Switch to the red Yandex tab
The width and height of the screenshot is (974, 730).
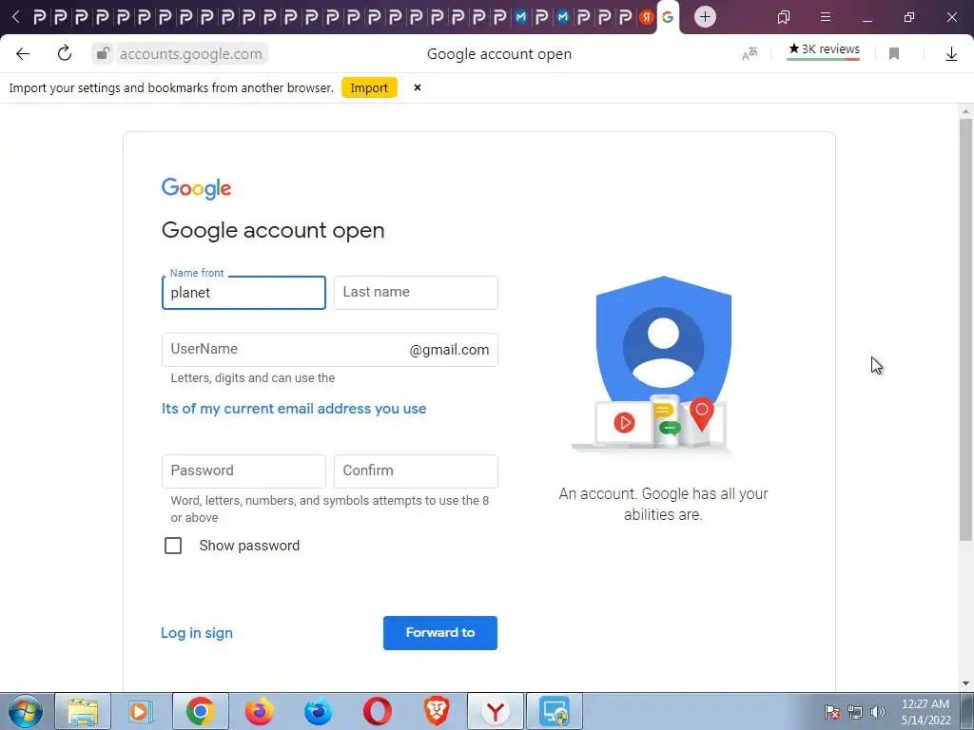tap(647, 17)
